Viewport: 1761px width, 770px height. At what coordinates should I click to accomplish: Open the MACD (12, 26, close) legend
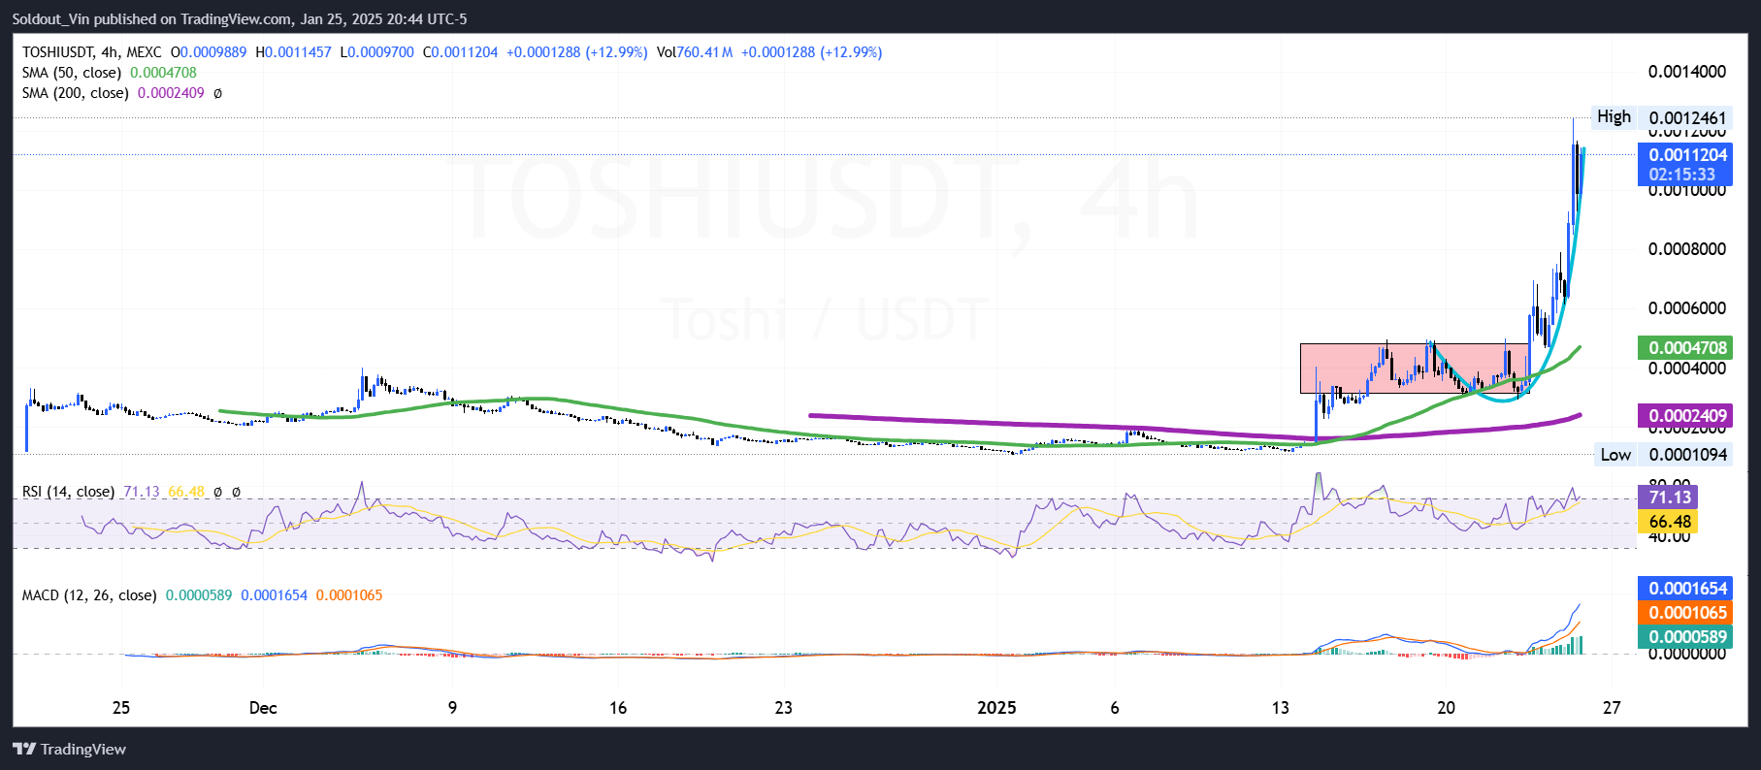coord(89,595)
